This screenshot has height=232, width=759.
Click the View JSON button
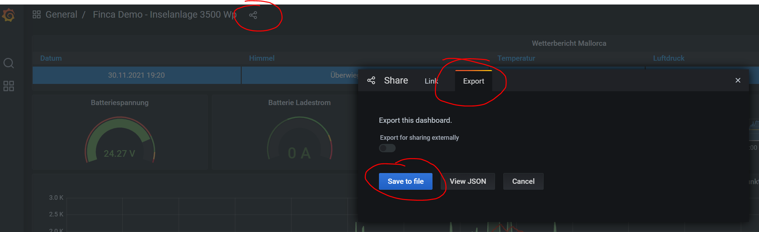coord(468,181)
